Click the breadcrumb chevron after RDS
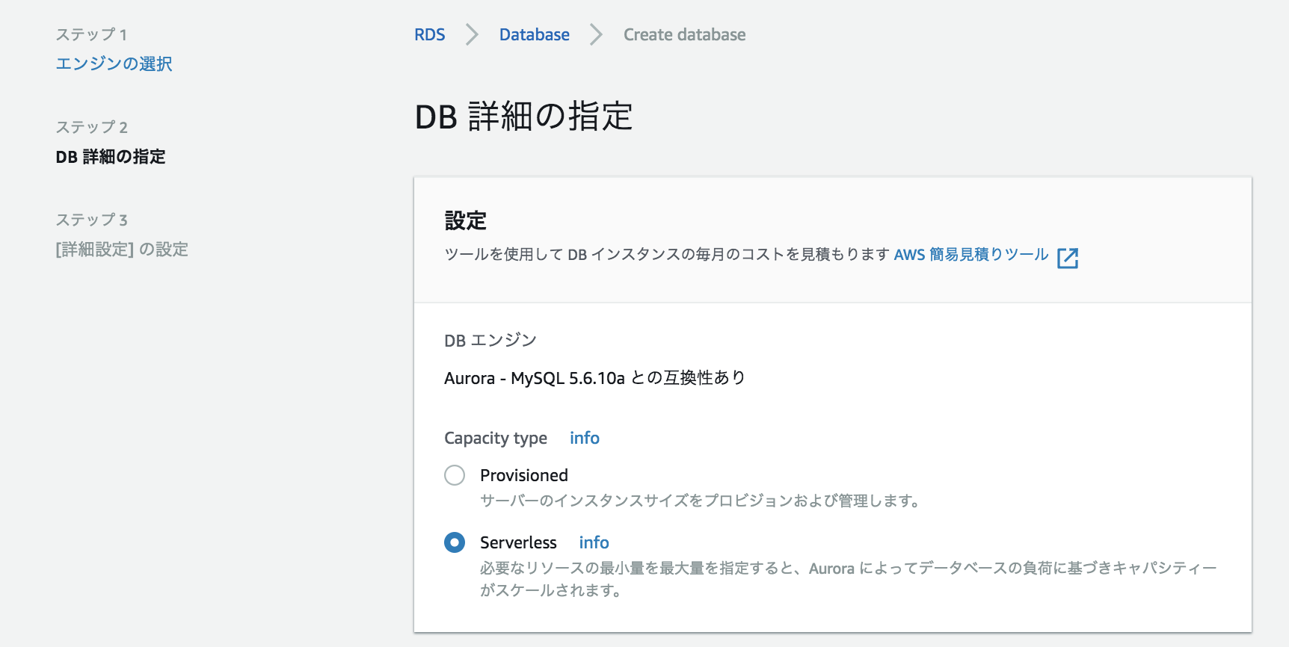This screenshot has width=1289, height=647. click(472, 35)
